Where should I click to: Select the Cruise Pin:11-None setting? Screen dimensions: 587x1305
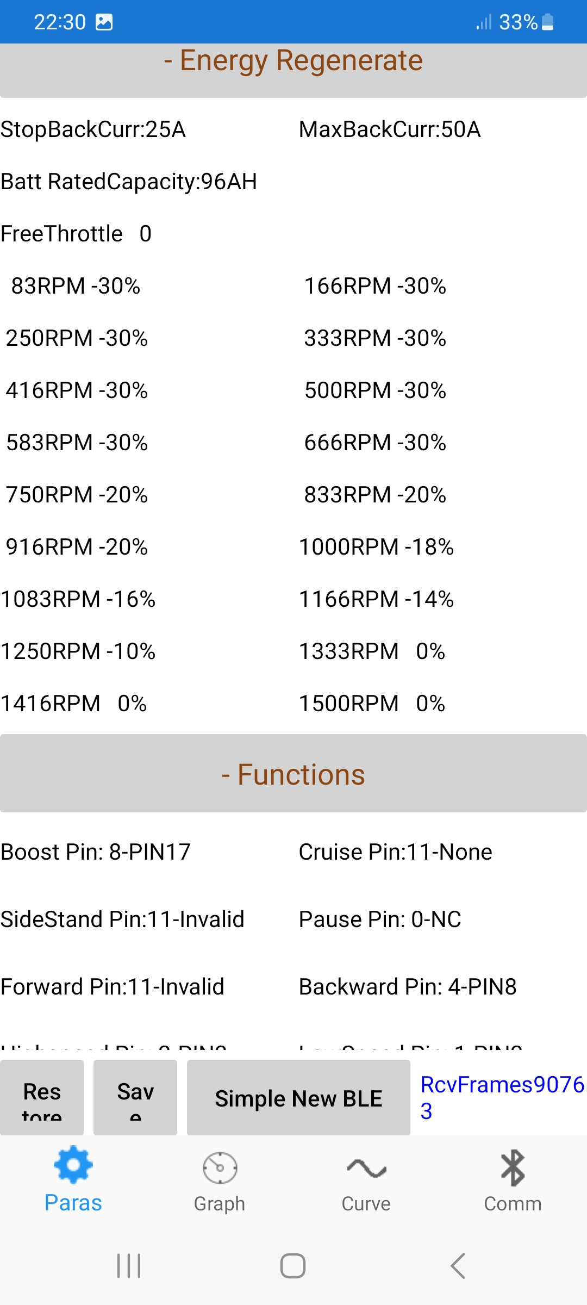pyautogui.click(x=395, y=852)
